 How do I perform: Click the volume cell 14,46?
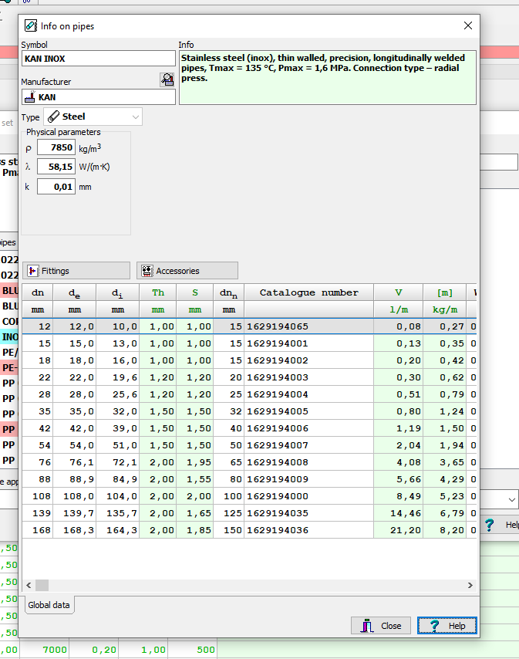399,513
